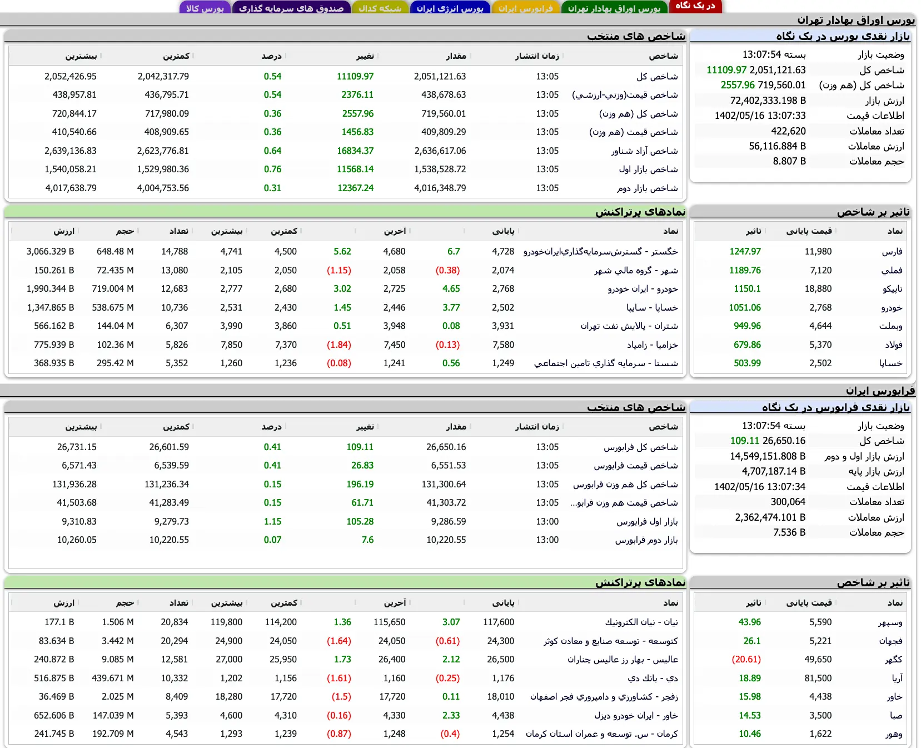Open the 'شبکه کدال' tab
This screenshot has width=921, height=748.
coord(380,8)
